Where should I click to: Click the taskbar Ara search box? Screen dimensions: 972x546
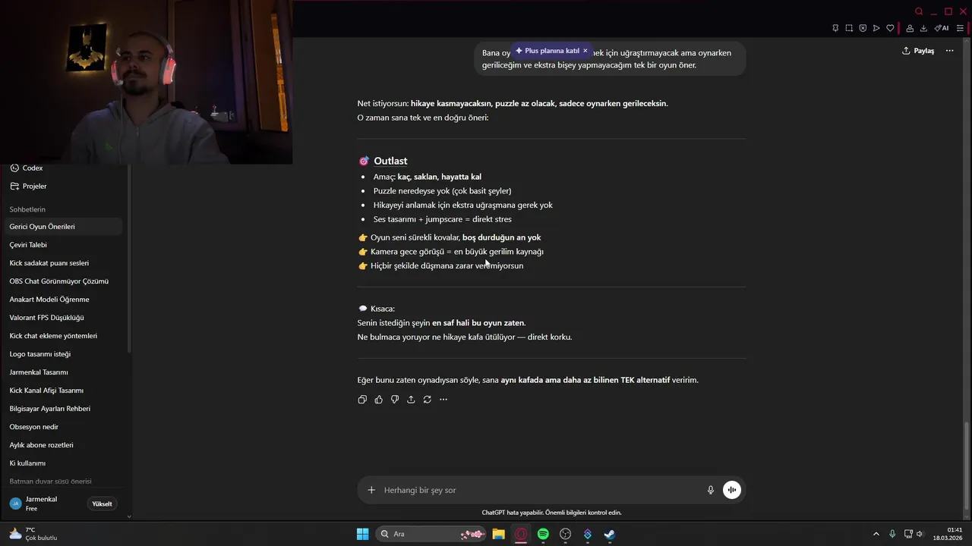431,534
